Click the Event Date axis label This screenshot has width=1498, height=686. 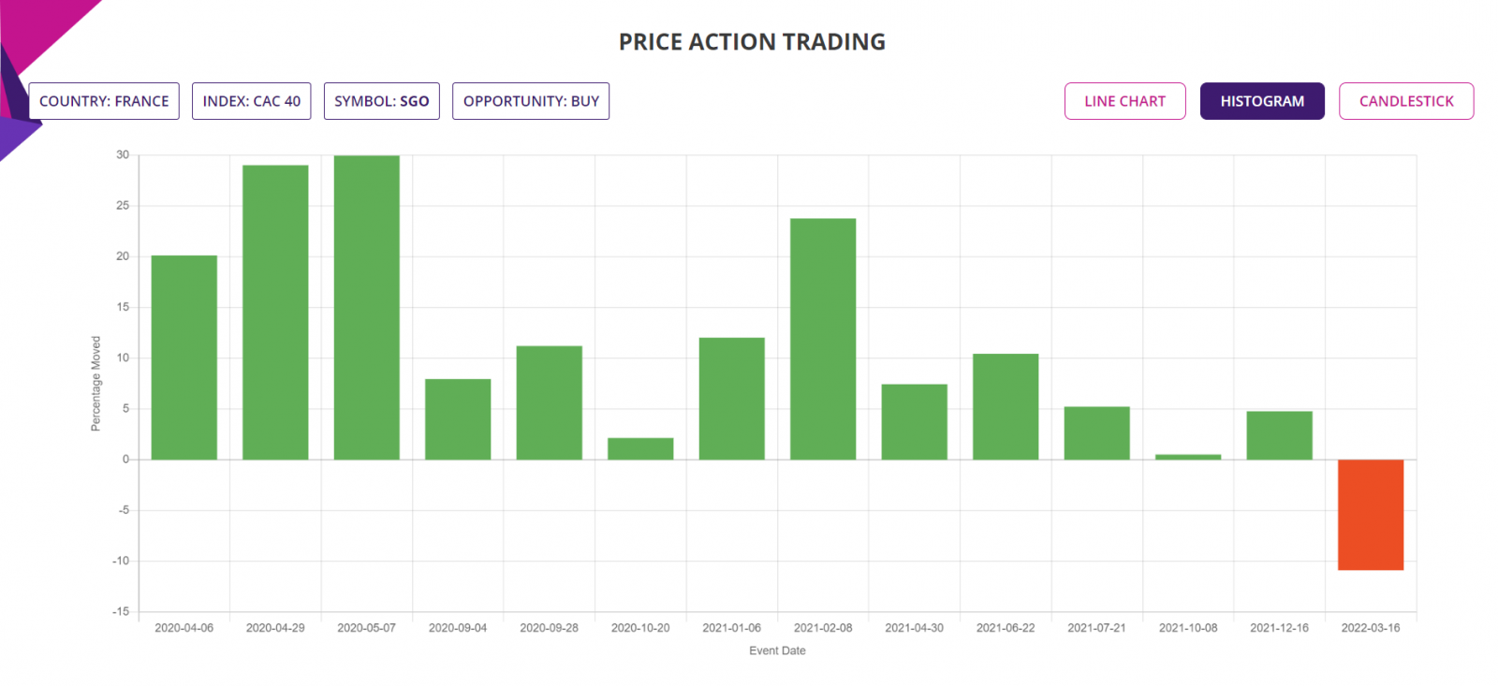pos(777,650)
